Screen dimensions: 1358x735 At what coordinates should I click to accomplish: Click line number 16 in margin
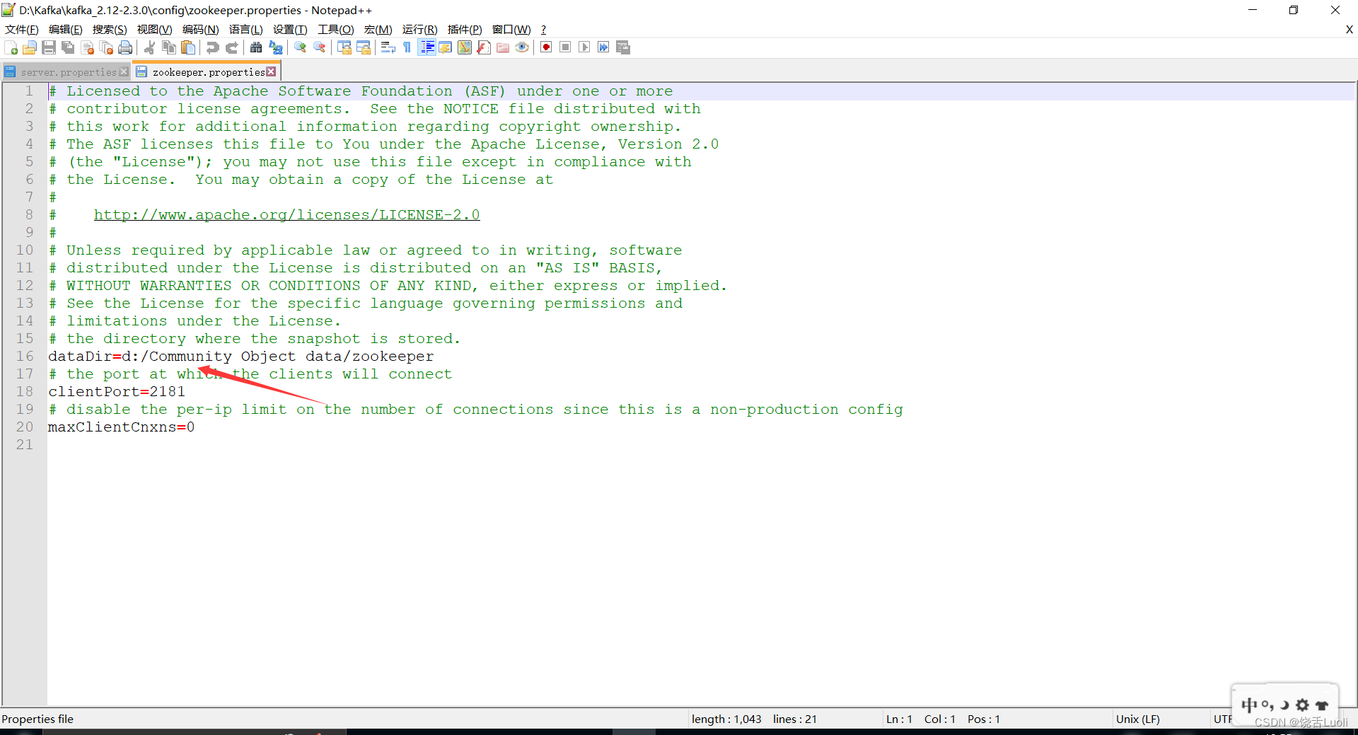[x=25, y=356]
